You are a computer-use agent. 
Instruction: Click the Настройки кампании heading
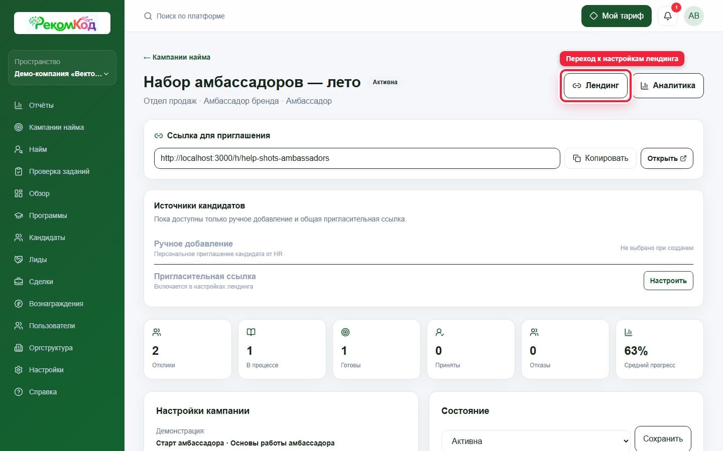click(203, 411)
